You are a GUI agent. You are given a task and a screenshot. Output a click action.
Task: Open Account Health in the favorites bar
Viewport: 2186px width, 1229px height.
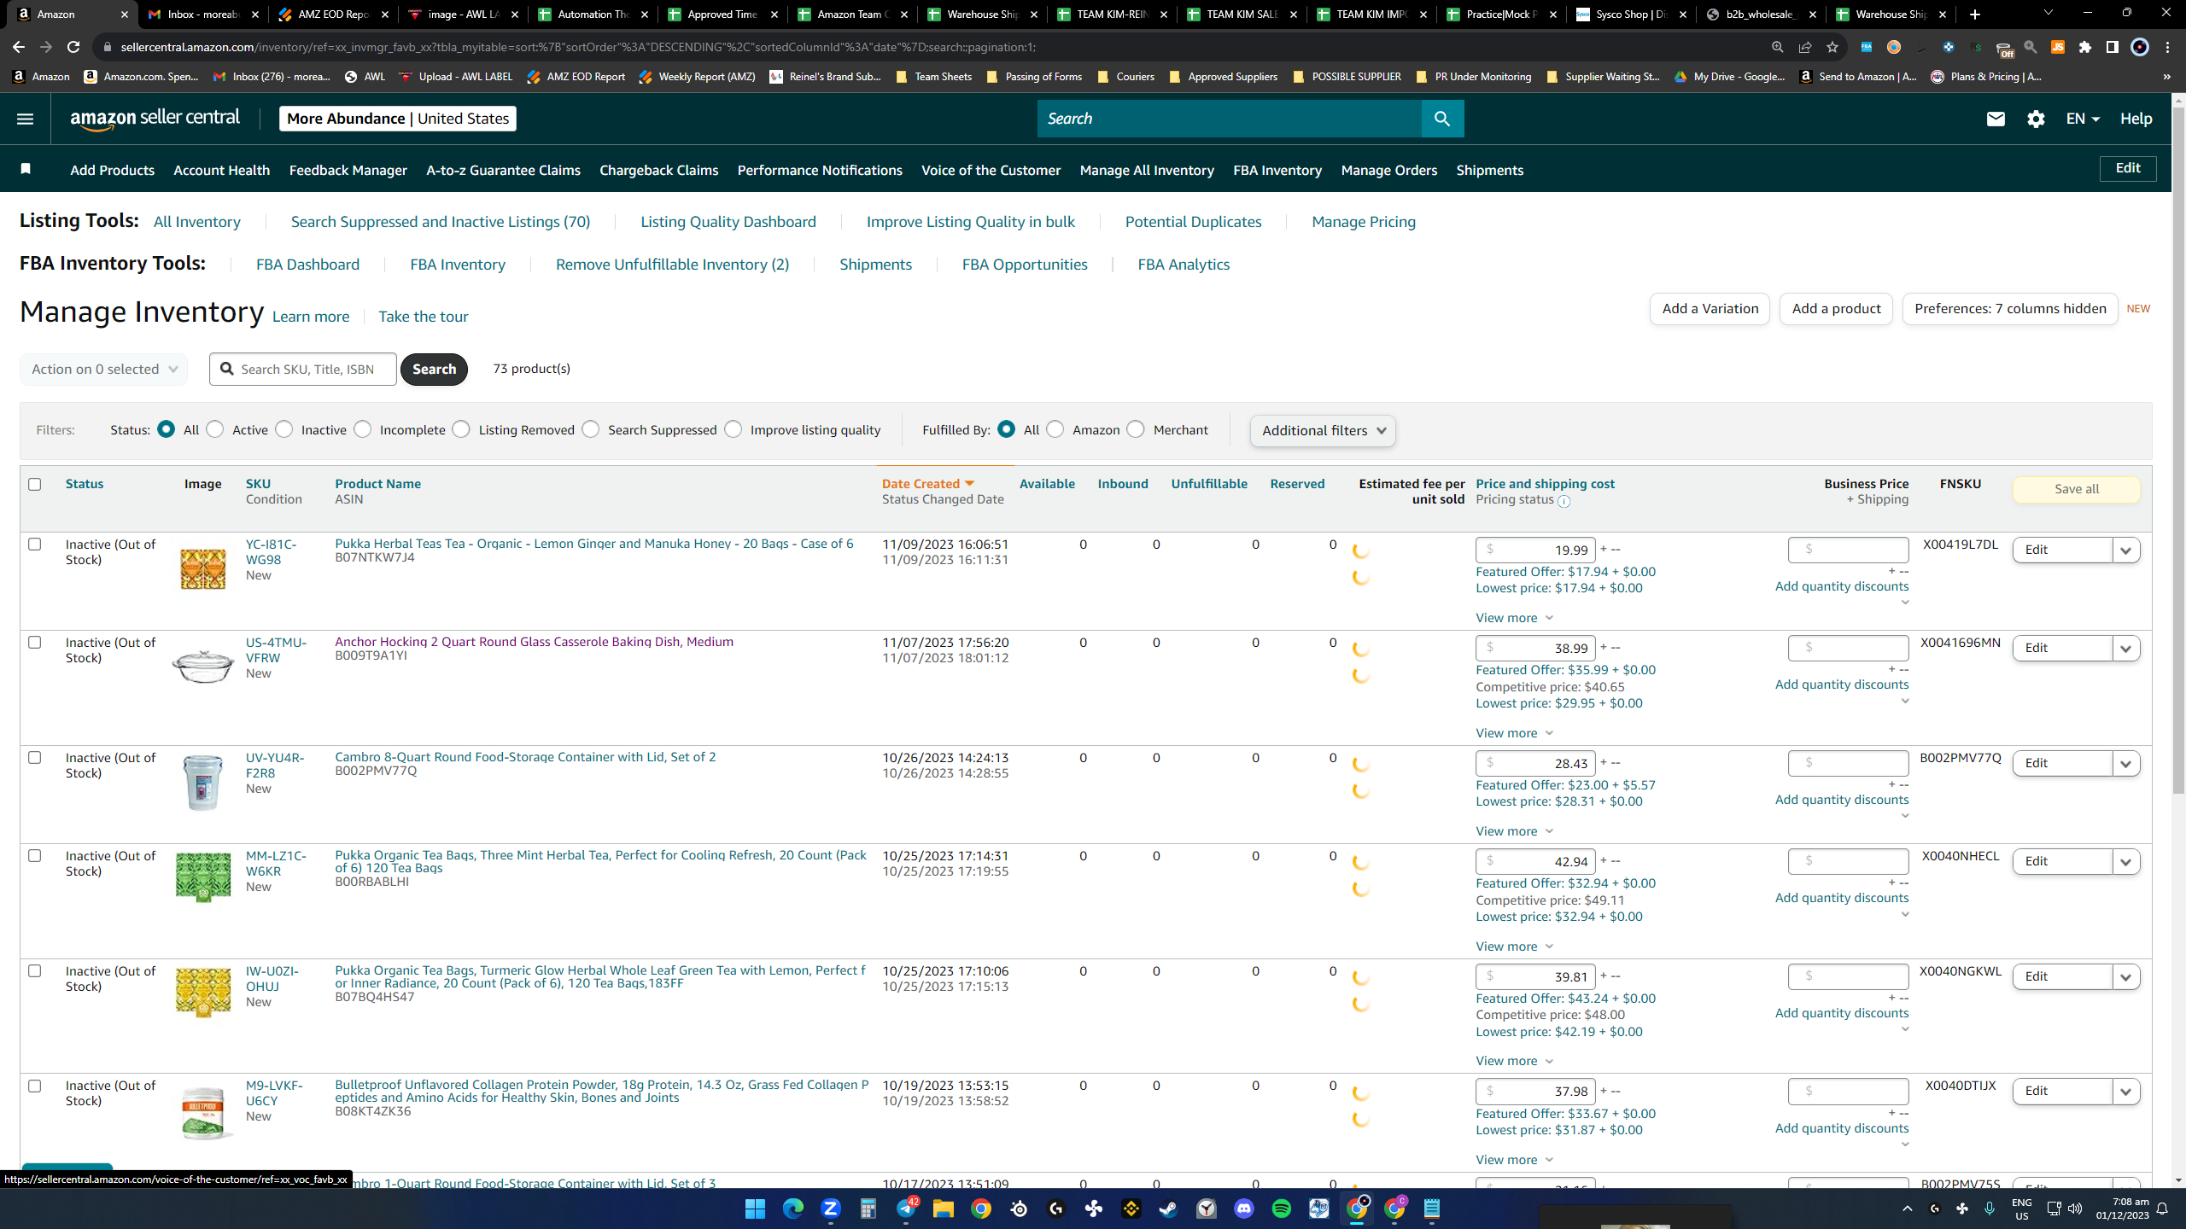click(x=222, y=170)
